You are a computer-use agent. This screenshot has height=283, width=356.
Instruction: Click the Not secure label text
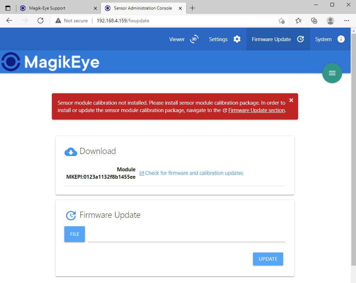(x=76, y=21)
